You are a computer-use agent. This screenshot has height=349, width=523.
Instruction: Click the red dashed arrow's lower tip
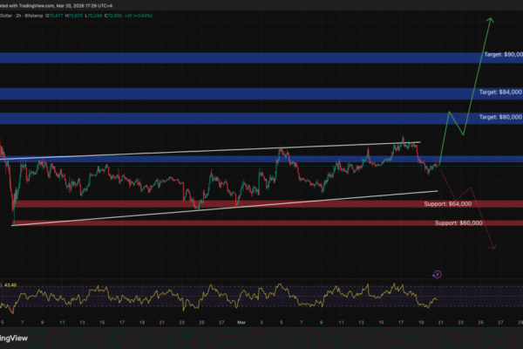point(494,250)
